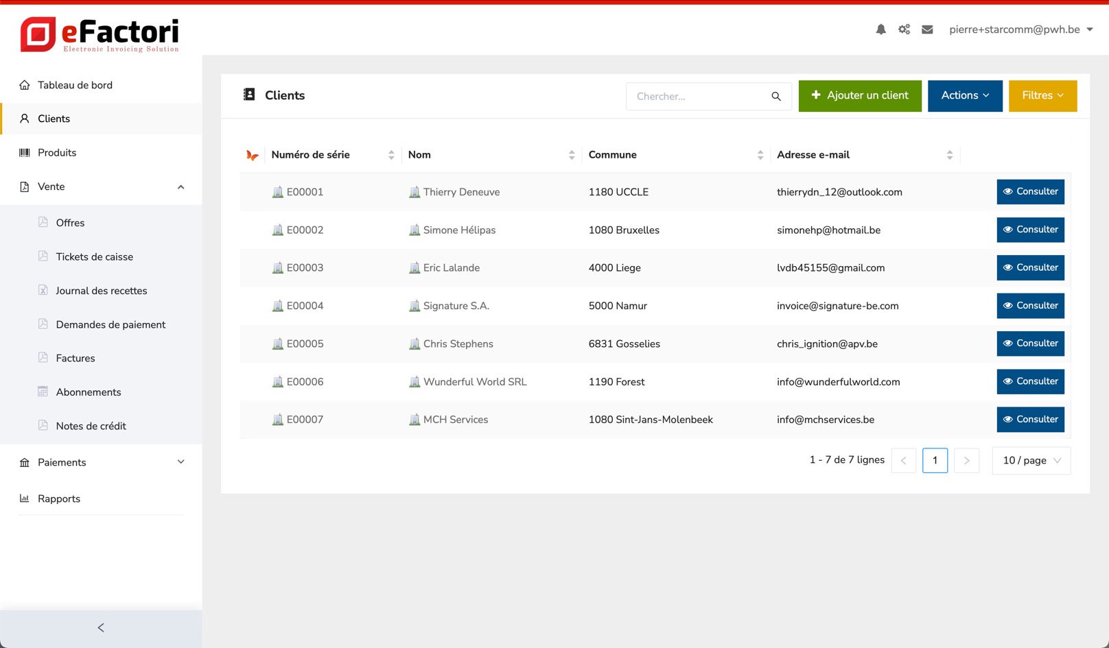This screenshot has height=648, width=1109.
Task: Collapse the sidebar with the left arrow
Action: (101, 627)
